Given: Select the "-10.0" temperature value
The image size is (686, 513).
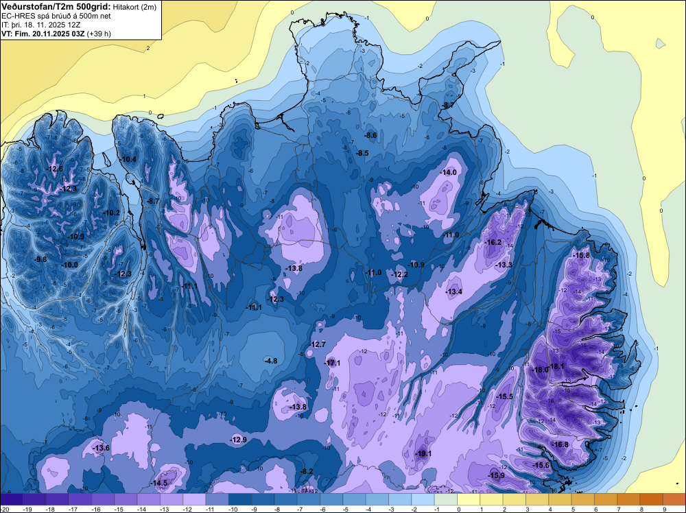Looking at the screenshot, I should point(69,265).
